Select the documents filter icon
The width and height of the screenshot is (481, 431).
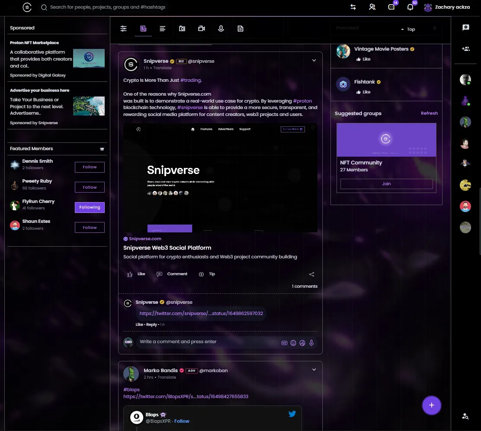click(240, 29)
